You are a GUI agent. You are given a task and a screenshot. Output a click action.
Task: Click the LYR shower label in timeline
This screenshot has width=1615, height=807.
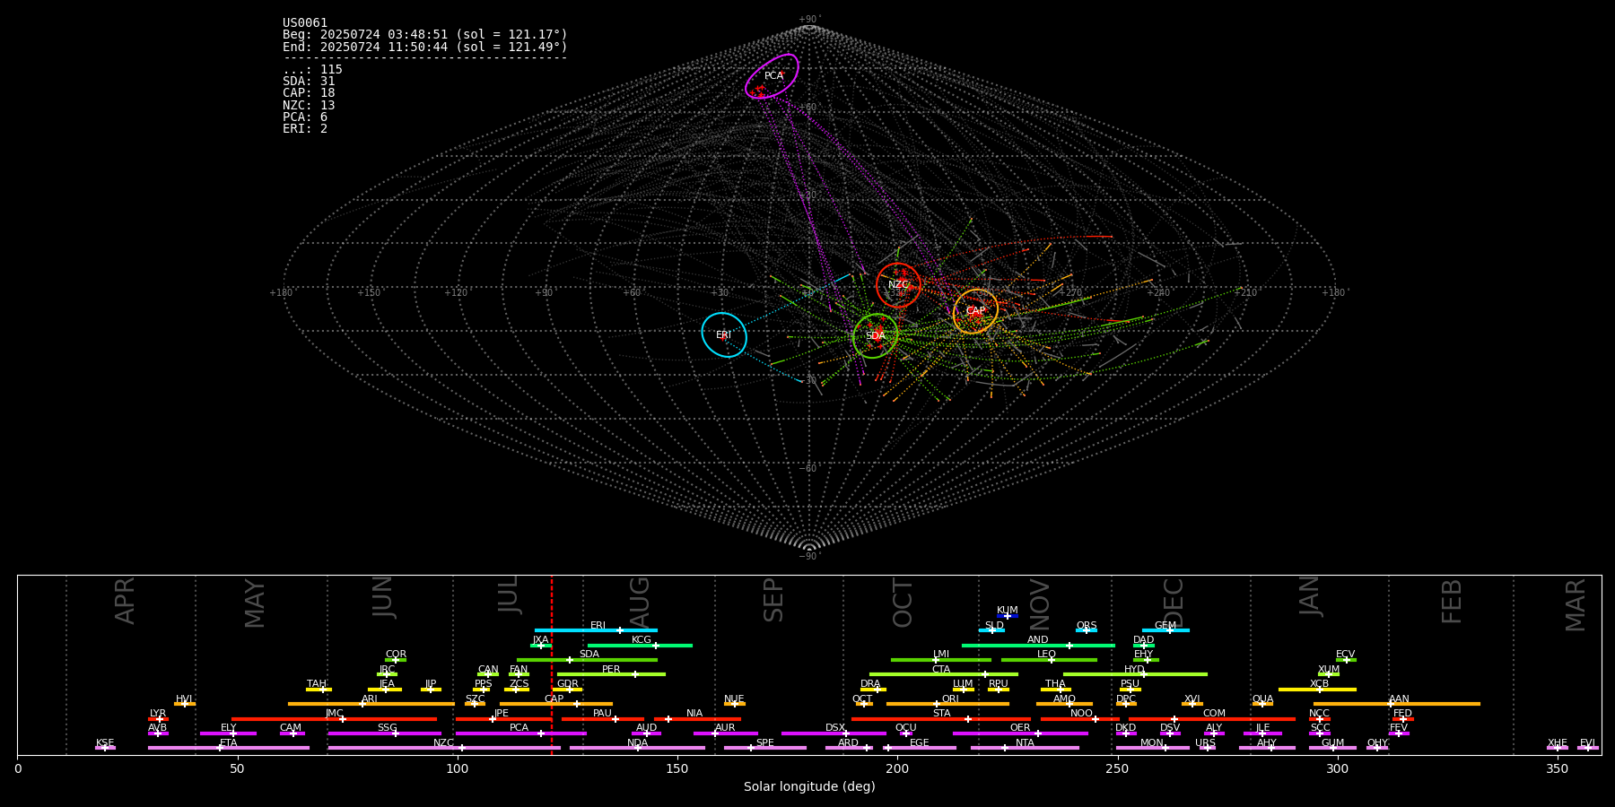[x=158, y=714]
